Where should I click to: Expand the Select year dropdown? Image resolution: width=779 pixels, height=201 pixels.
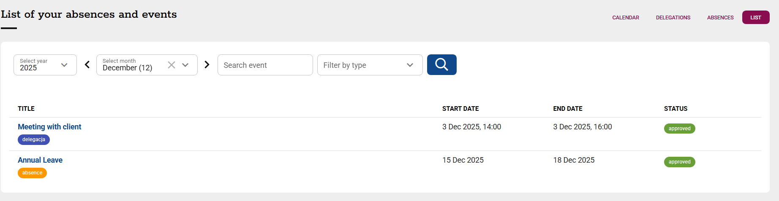coord(64,65)
